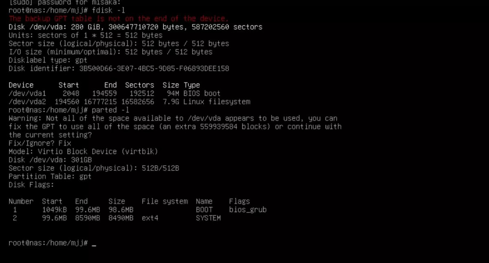Select the /dev/vda2 Linux filesystem row
The height and width of the screenshot is (263, 489).
point(129,102)
